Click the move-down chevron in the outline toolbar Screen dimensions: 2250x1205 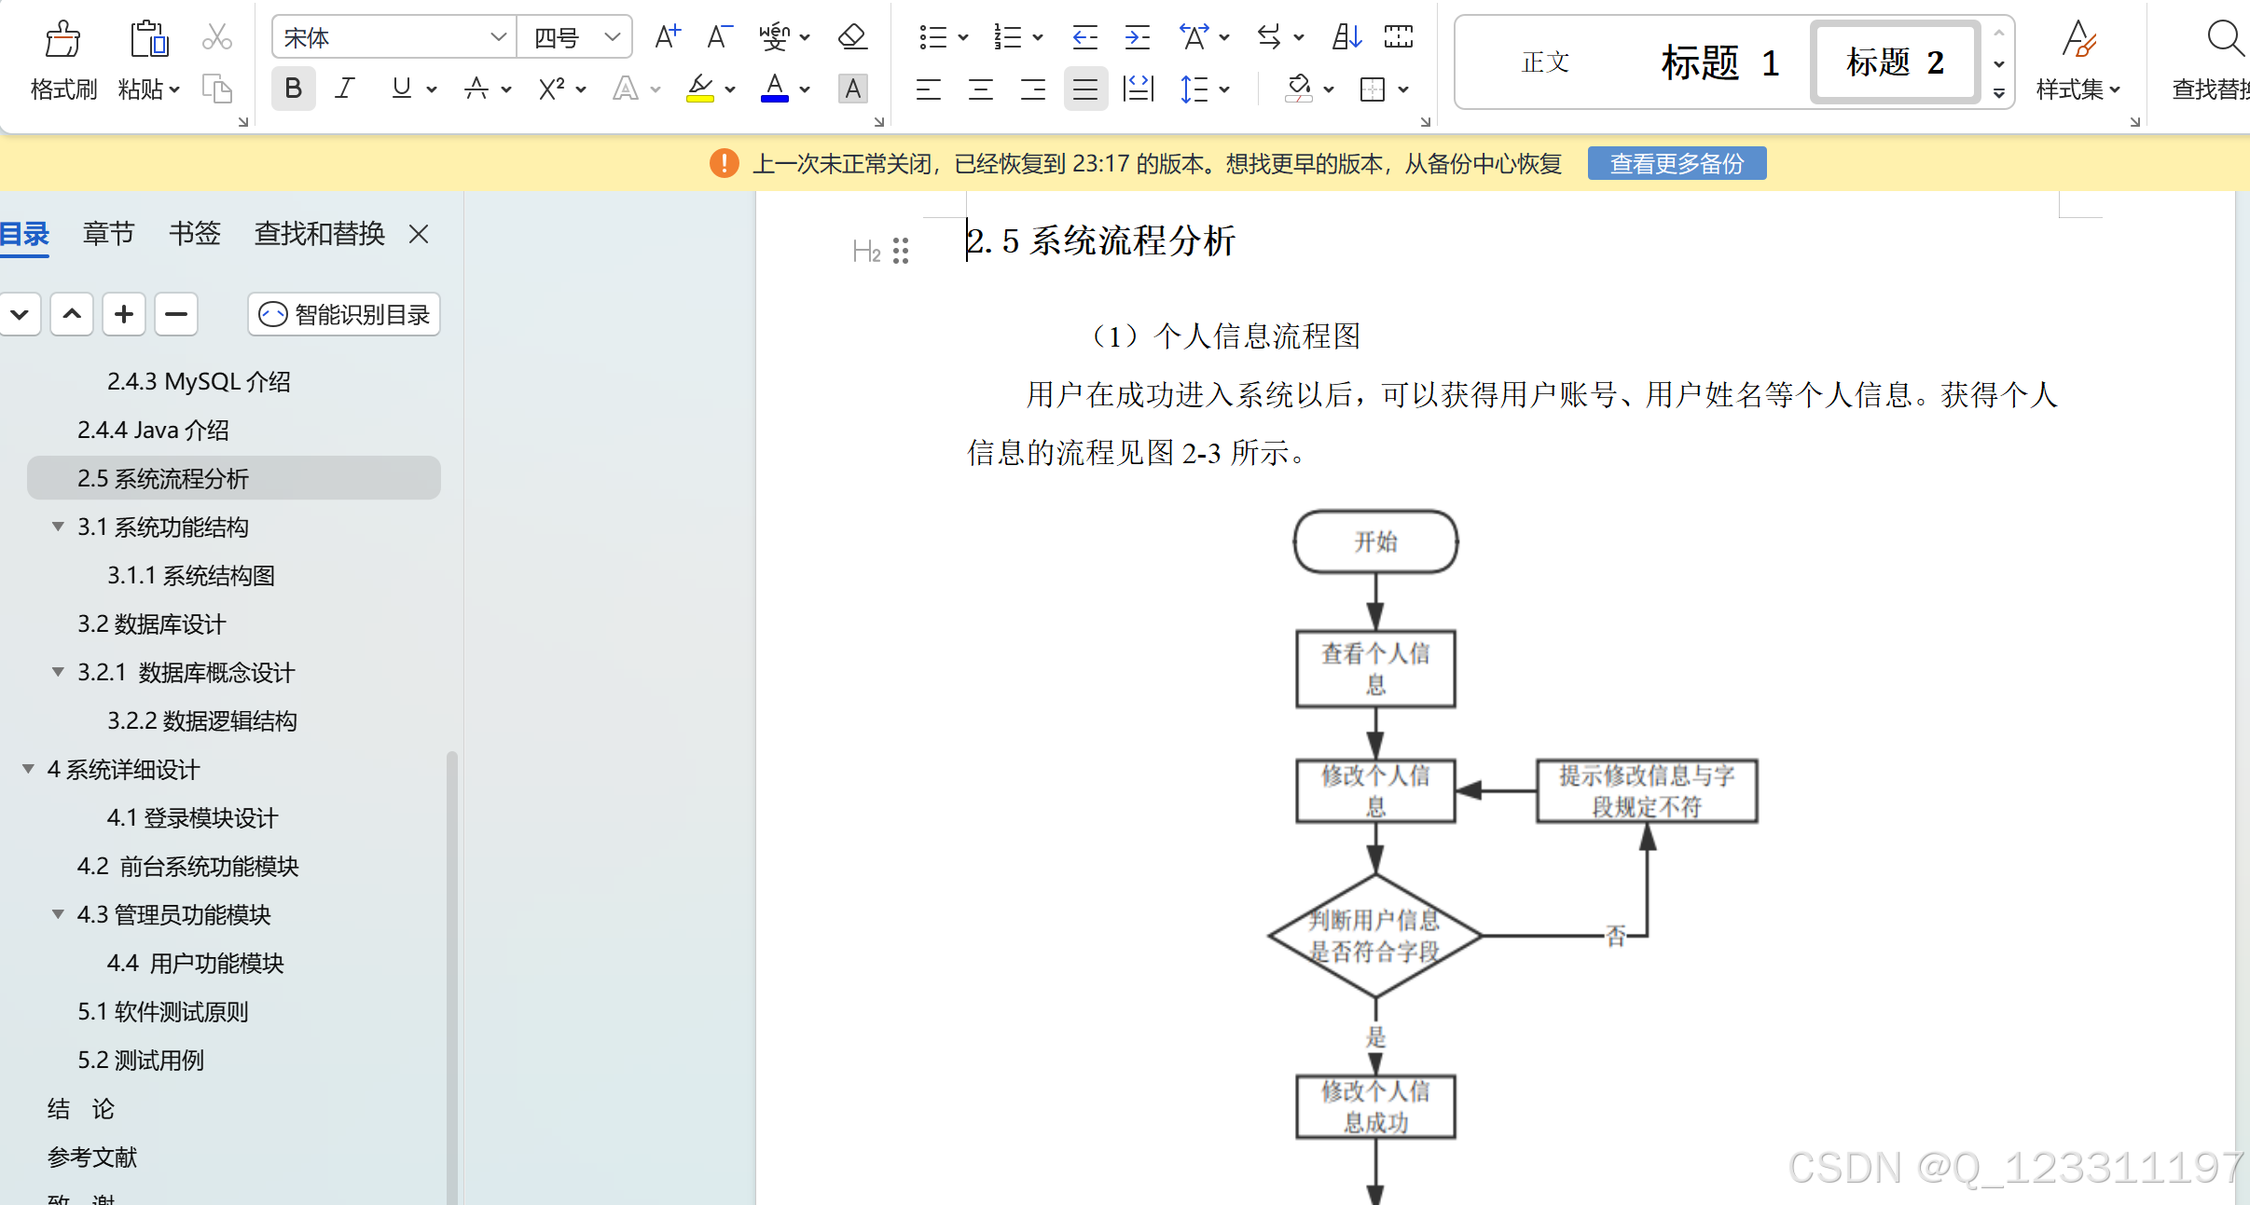(x=20, y=314)
